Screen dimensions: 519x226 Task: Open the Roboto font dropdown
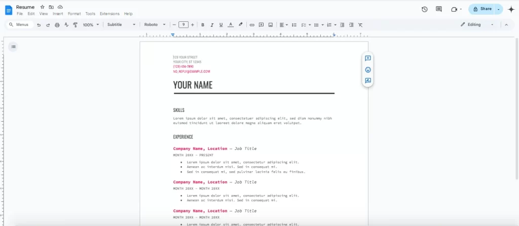click(x=155, y=25)
